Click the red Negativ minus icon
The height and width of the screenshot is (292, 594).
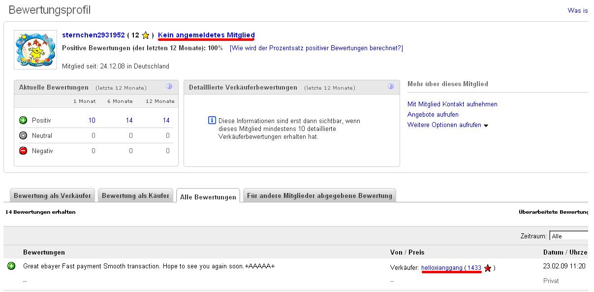pyautogui.click(x=23, y=151)
